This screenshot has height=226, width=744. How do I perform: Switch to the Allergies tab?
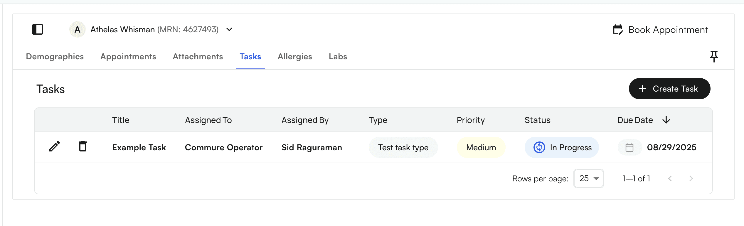[295, 56]
